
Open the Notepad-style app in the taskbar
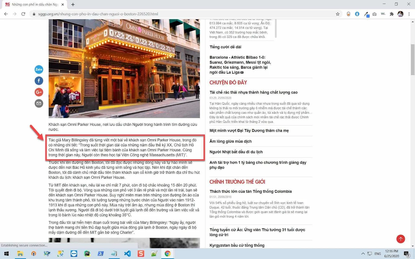coord(114,254)
